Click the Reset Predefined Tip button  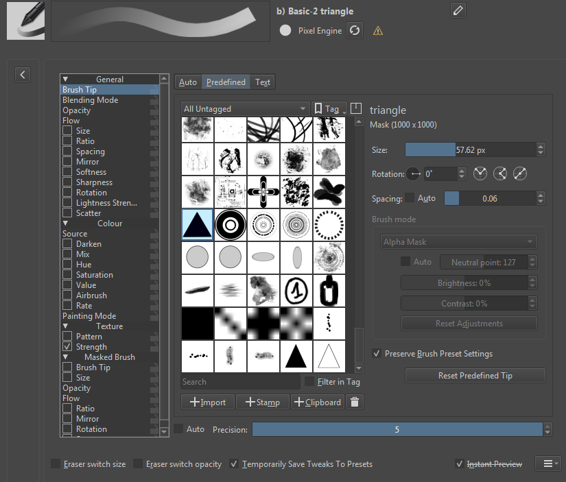coord(475,376)
